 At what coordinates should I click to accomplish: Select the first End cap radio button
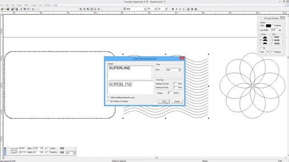273,37
